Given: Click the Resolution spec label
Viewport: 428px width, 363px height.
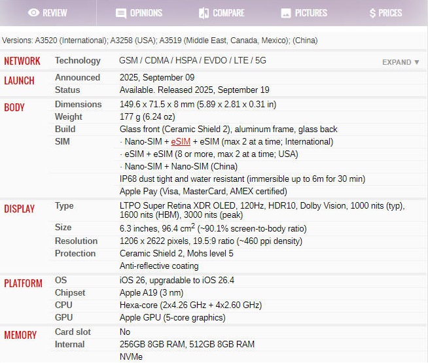Looking at the screenshot, I should [76, 241].
